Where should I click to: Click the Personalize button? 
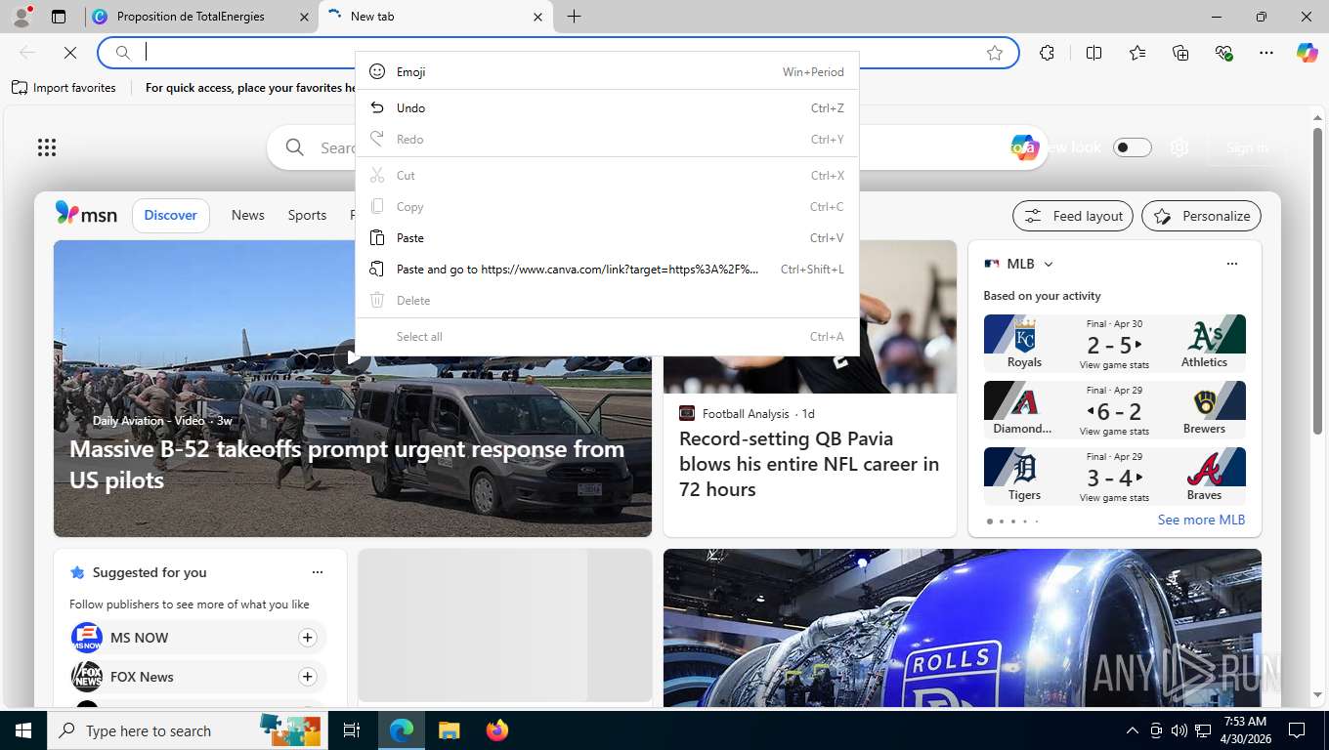1201,216
